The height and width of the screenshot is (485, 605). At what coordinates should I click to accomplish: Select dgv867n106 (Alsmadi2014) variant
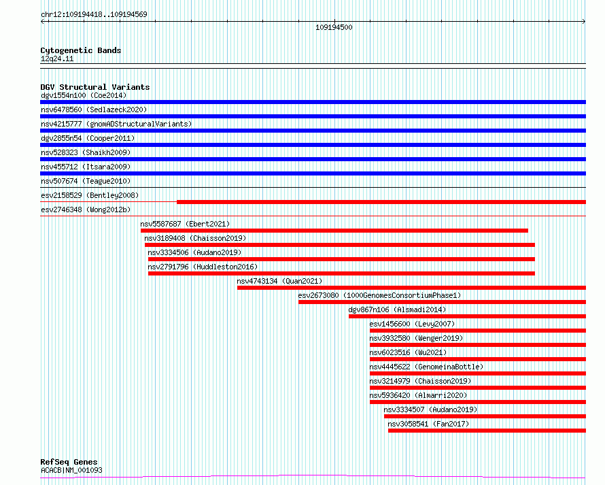397,310
